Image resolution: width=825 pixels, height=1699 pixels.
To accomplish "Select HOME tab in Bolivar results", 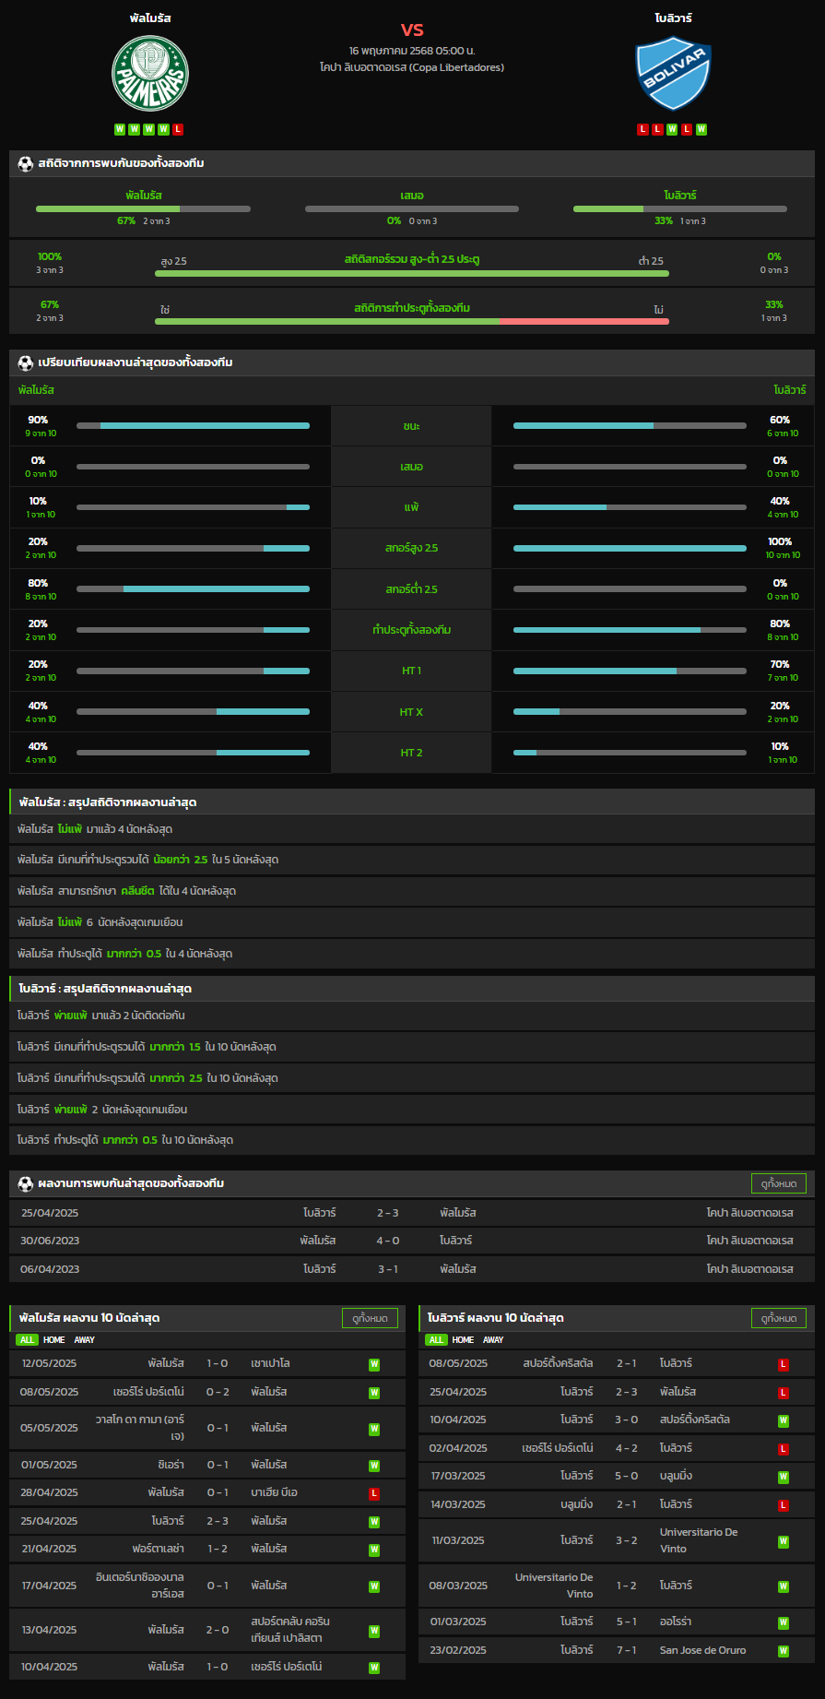I will tap(464, 1340).
